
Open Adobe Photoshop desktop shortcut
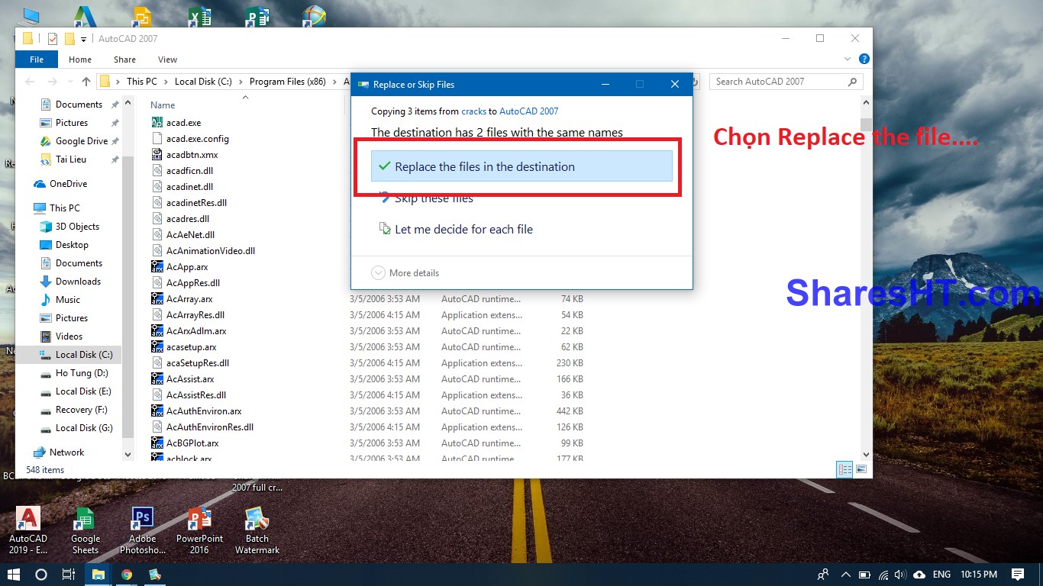pos(142,531)
